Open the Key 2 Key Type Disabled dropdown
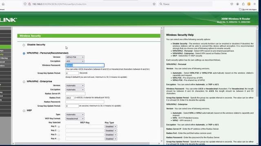The width and height of the screenshot is (261, 146). click(x=111, y=131)
